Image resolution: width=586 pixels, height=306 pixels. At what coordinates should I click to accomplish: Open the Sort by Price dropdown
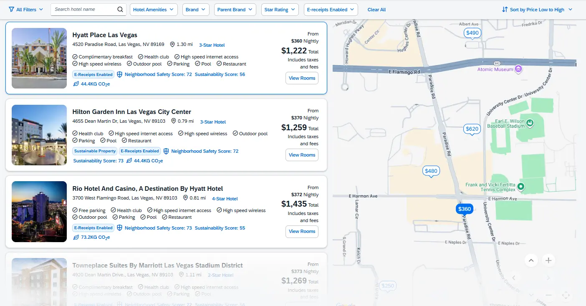(x=537, y=10)
